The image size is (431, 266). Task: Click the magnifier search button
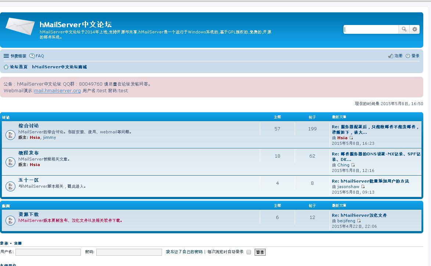[404, 29]
